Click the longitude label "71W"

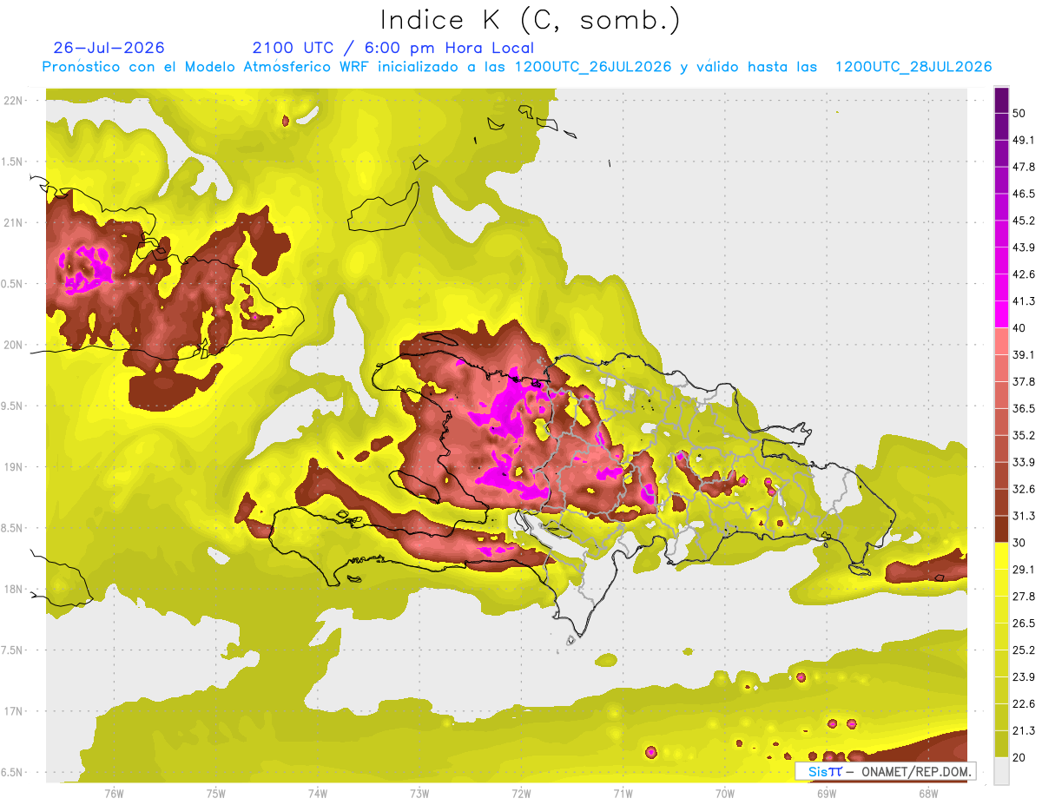click(623, 793)
